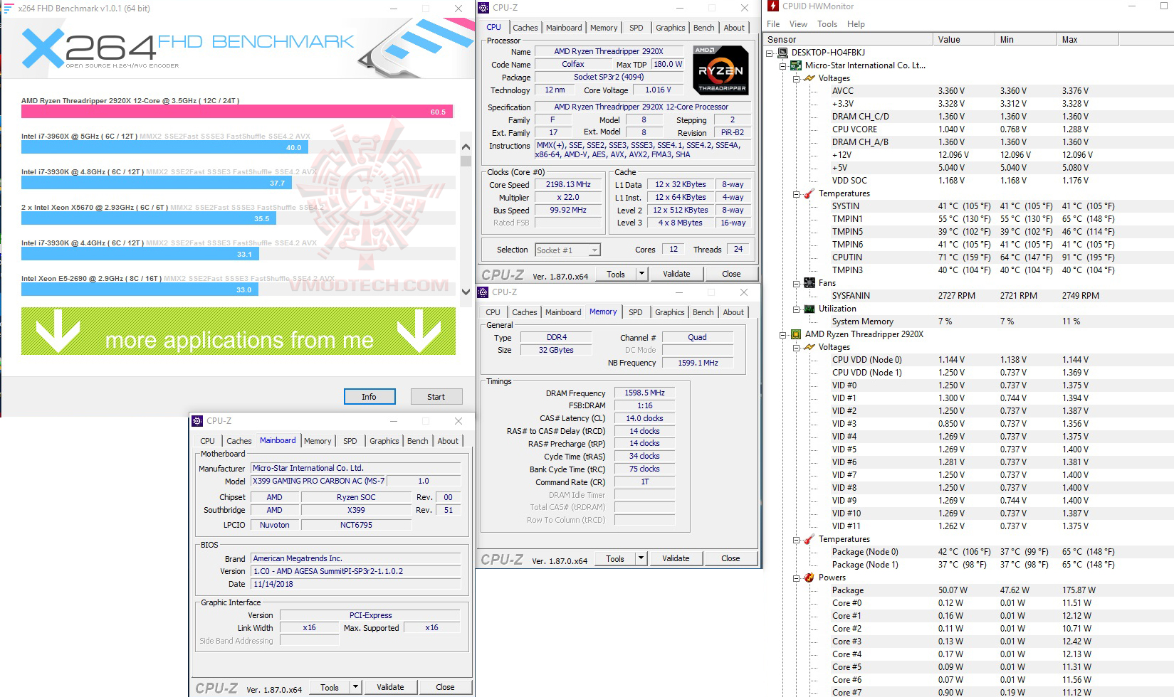Click the processor icon beside AMD Ryzen Threadripper 2920X in HWMonitor

[796, 334]
